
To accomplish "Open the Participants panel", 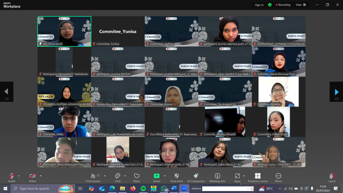I will (93, 177).
